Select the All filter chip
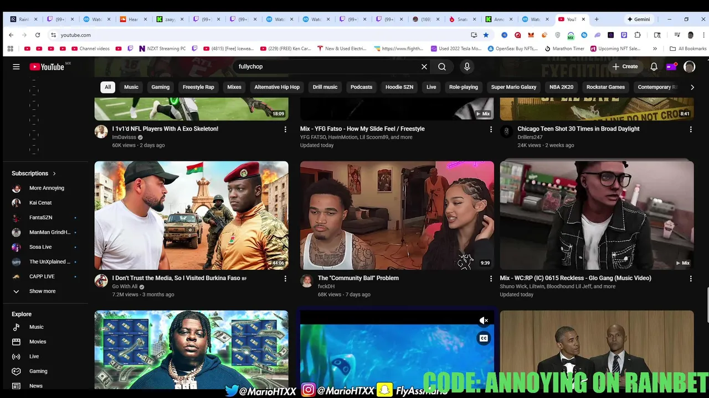This screenshot has height=398, width=709. (107, 87)
